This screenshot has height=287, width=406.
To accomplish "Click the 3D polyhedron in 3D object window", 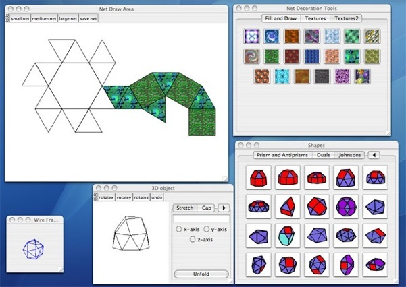I will click(x=131, y=233).
